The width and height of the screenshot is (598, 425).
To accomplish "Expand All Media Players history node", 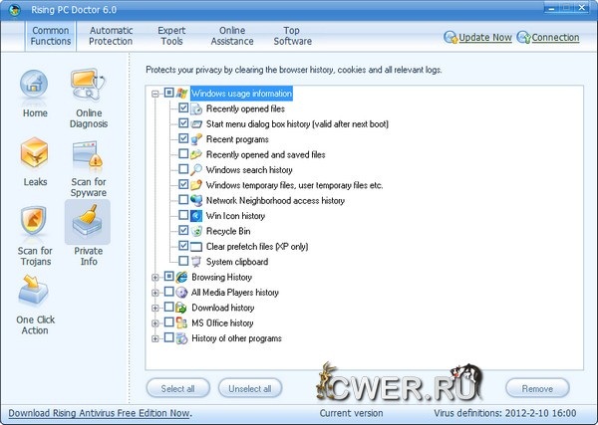I will pos(154,293).
